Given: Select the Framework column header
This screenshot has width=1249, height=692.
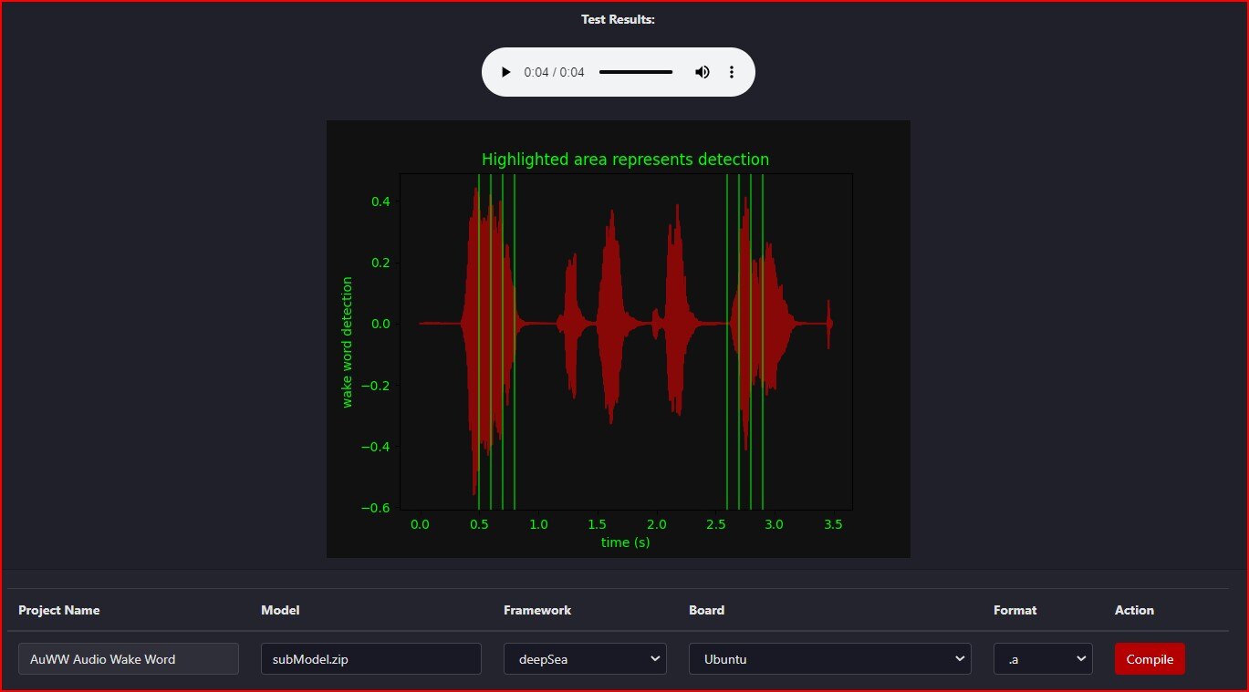Looking at the screenshot, I should [537, 610].
